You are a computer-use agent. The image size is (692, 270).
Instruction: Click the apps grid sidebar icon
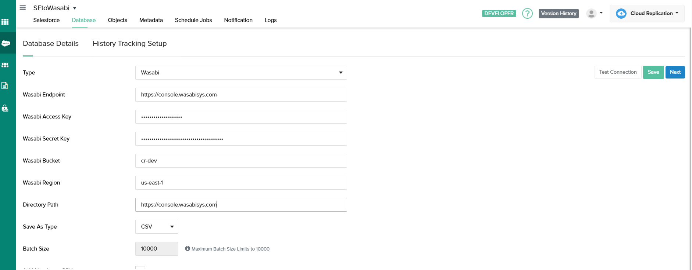(x=5, y=22)
